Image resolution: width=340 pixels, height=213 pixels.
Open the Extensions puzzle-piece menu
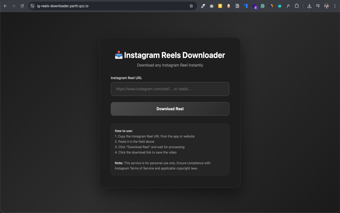click(297, 6)
